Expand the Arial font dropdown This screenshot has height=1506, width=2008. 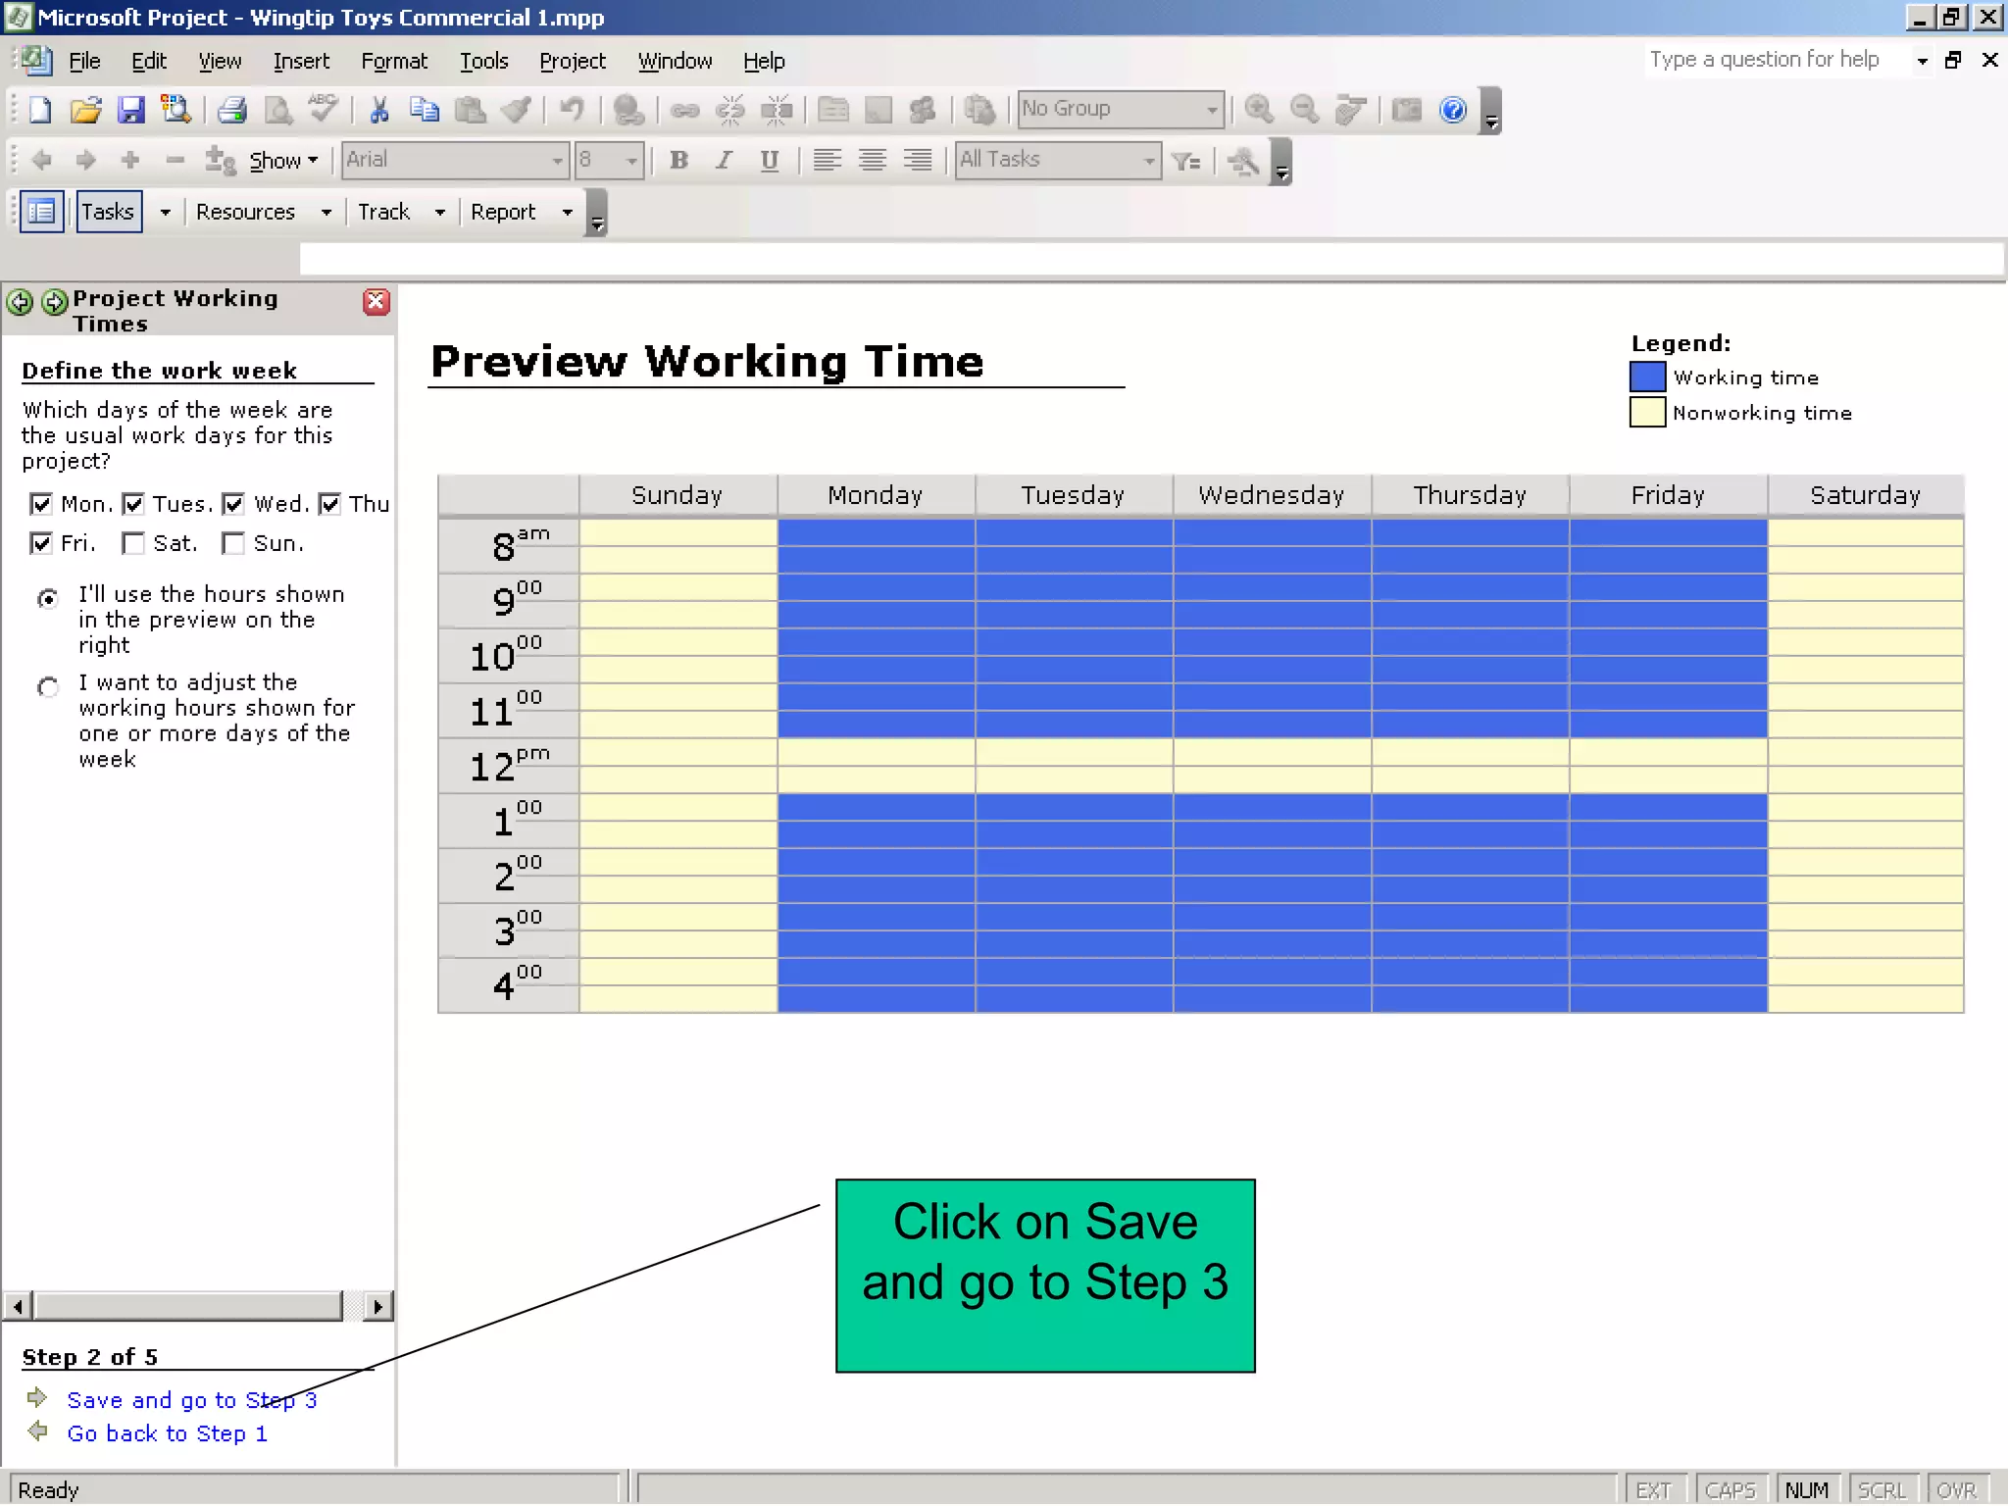tap(557, 161)
